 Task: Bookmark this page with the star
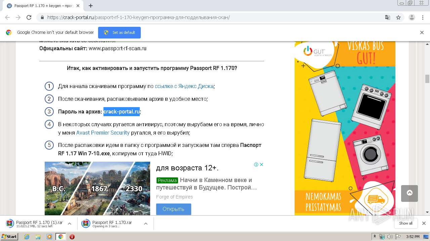[398, 17]
